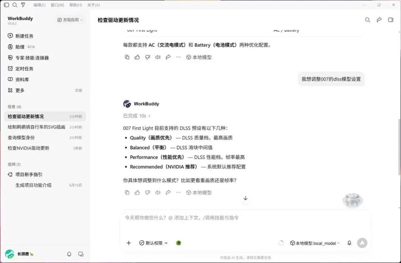Select the task 查询模型身份

45,138
